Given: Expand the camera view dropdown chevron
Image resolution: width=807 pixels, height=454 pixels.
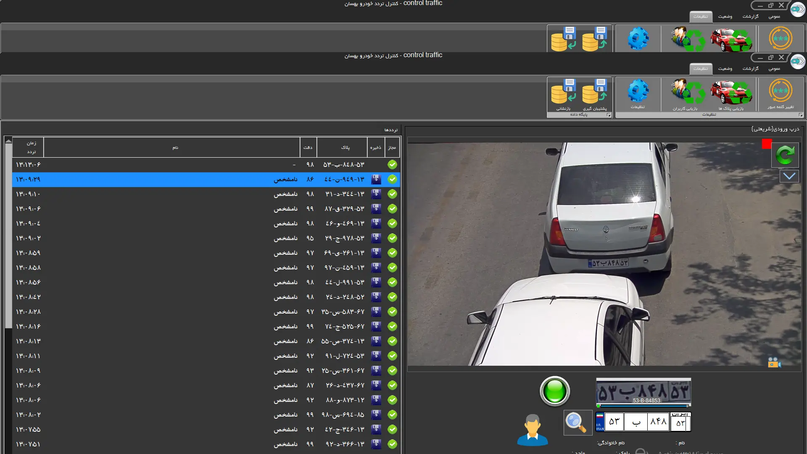Looking at the screenshot, I should [789, 176].
